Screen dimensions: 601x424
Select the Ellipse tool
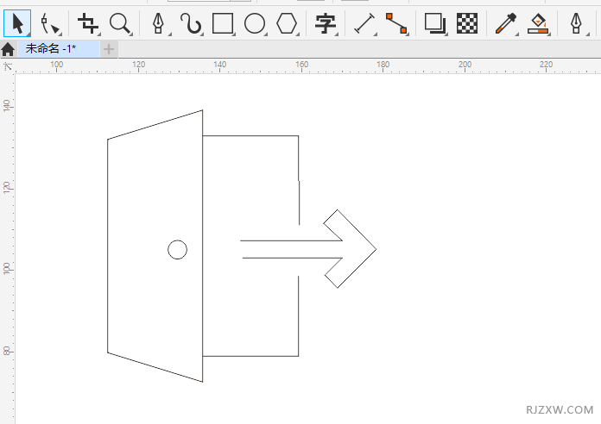(x=255, y=23)
